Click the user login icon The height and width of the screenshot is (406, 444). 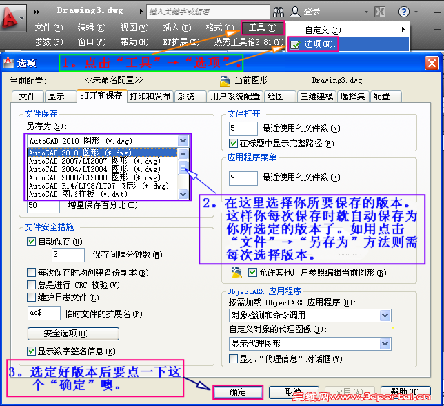click(295, 12)
